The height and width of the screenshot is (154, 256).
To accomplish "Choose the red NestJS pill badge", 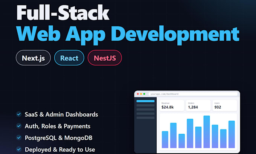I will tap(105, 58).
